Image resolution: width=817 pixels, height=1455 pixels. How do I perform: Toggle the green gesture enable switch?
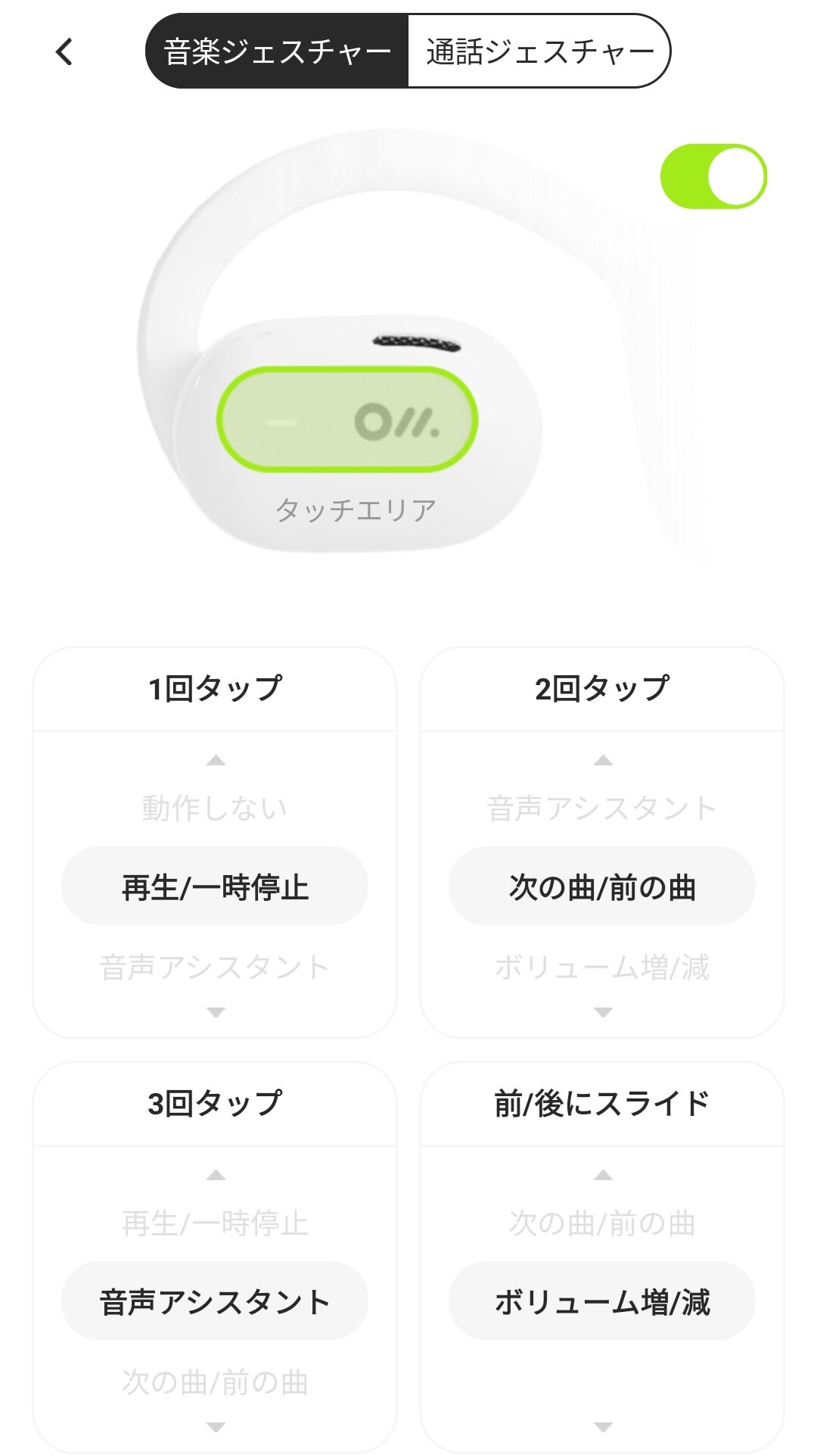point(713,176)
